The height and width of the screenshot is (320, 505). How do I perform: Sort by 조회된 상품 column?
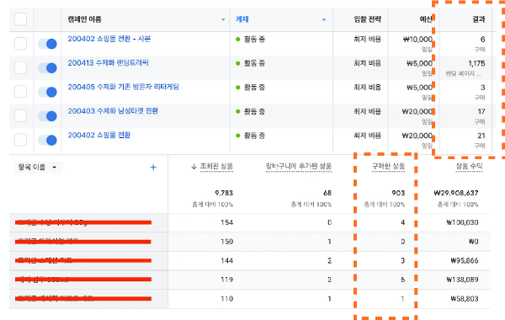click(216, 166)
